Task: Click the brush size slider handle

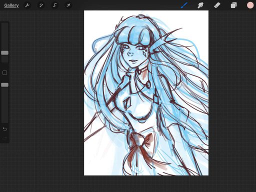Action: [x=4, y=53]
